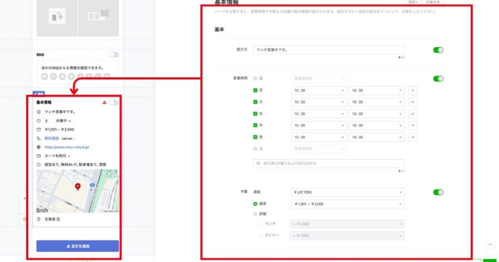Open the 通貨 ¥ (JP, YEN) dropdown
The height and width of the screenshot is (262, 499).
click(347, 192)
